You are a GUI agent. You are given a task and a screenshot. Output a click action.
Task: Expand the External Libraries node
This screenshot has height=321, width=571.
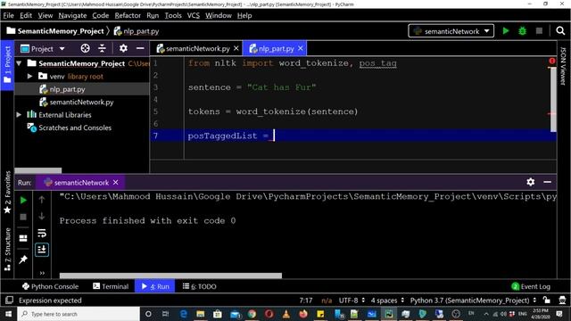pyautogui.click(x=19, y=115)
